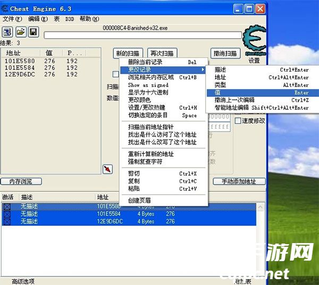Open the 编辑(E) menu
The width and height of the screenshot is (319, 285).
[38, 19]
